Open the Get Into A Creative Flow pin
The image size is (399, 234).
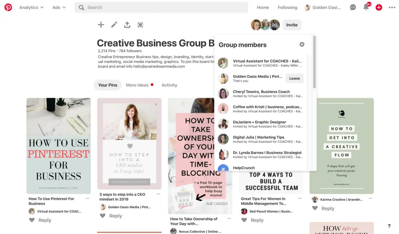(342, 146)
